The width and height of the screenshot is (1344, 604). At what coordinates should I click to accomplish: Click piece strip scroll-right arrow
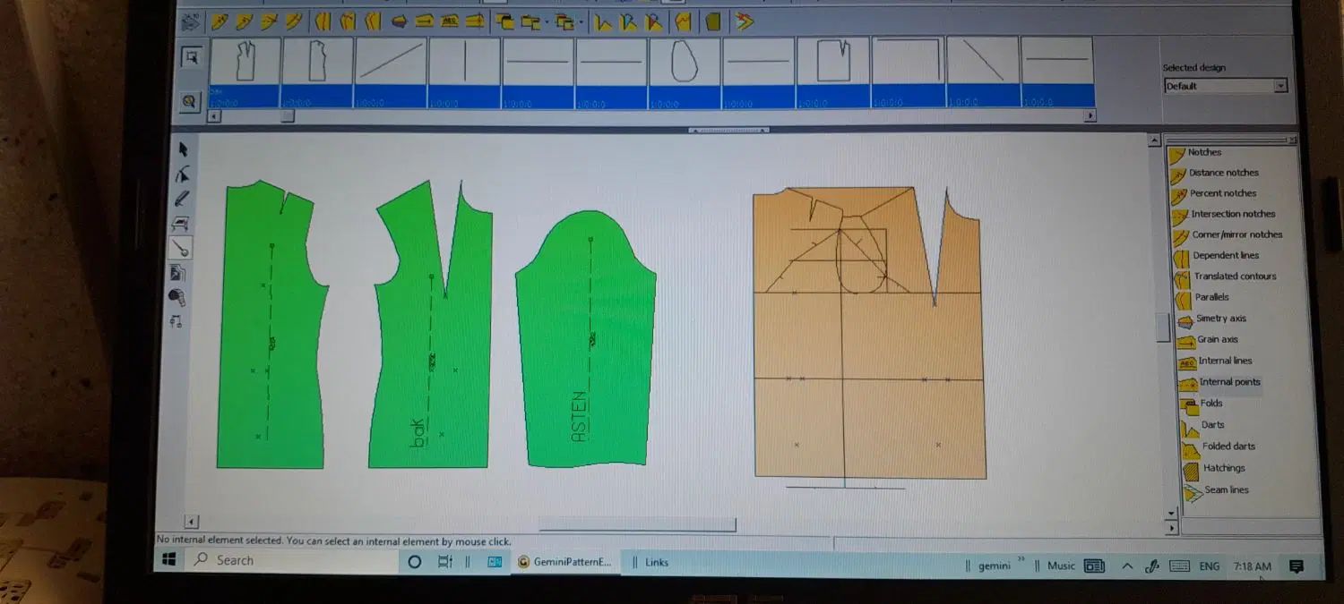(1090, 115)
